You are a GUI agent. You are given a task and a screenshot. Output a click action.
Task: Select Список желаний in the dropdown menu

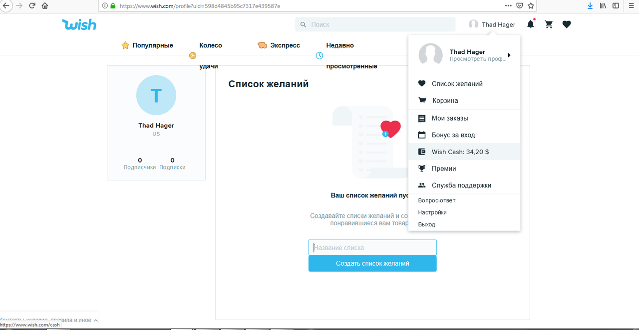pyautogui.click(x=464, y=84)
